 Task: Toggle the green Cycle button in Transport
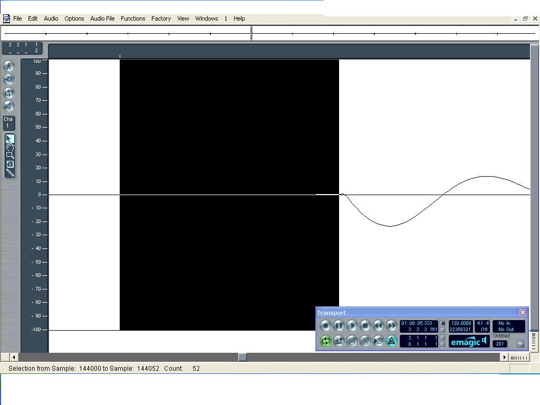tap(325, 341)
